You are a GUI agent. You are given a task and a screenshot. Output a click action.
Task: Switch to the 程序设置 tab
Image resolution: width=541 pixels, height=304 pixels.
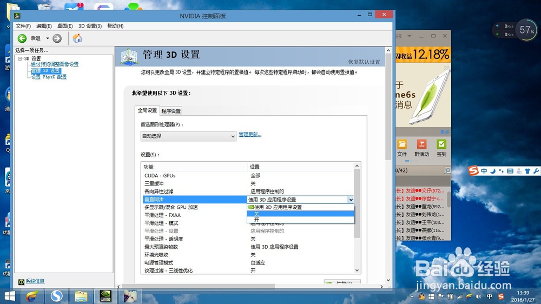(171, 111)
